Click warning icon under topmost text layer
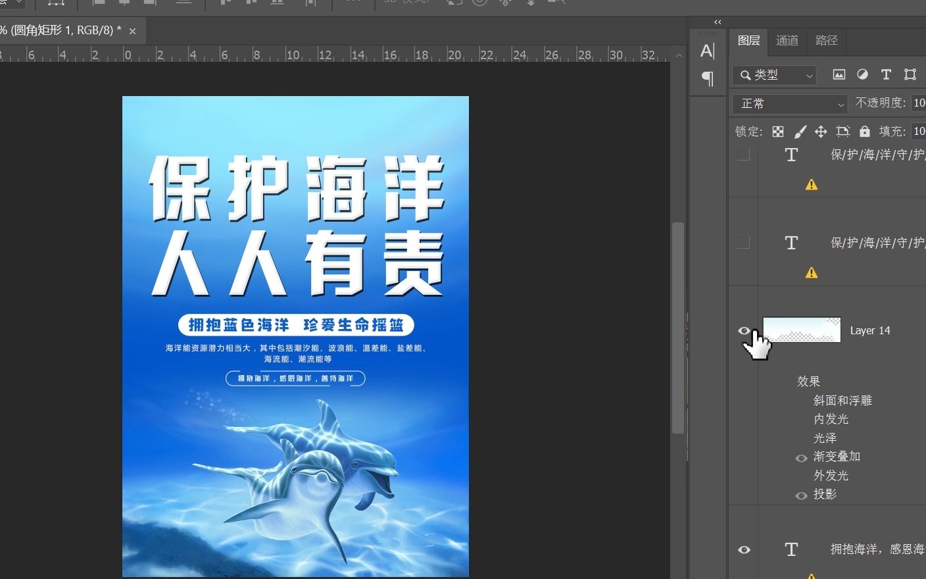This screenshot has height=579, width=926. [812, 185]
